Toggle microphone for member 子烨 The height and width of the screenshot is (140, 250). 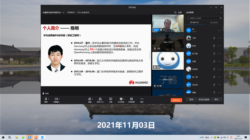[x=214, y=38]
